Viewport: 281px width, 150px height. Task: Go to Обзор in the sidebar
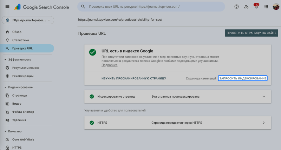tap(17, 32)
